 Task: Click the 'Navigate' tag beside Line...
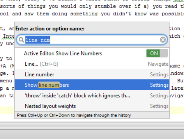coord(158,64)
